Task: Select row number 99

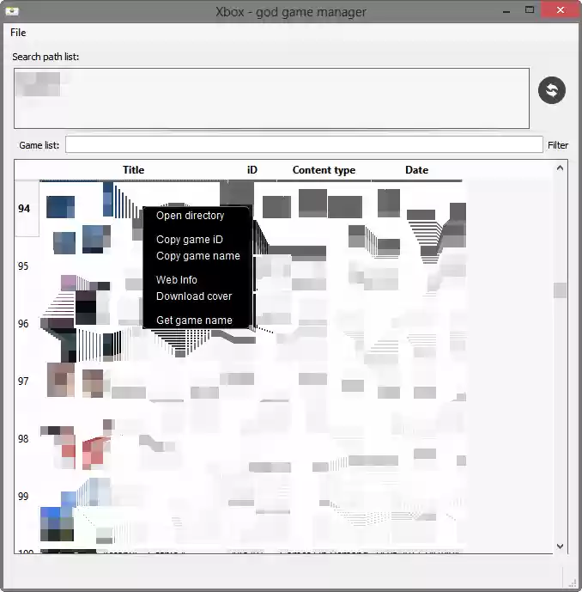Action: 23,496
